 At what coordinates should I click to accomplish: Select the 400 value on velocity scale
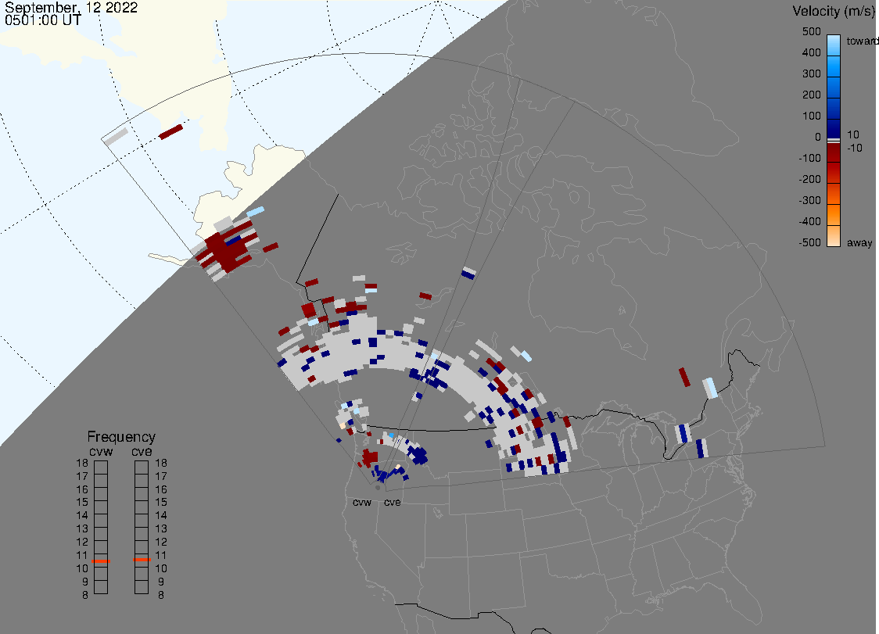[811, 52]
